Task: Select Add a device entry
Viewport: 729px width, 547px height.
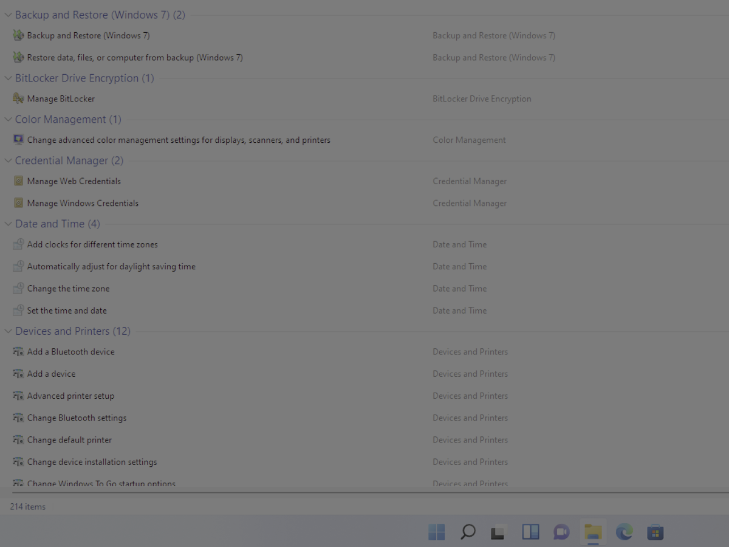Action: coord(51,374)
